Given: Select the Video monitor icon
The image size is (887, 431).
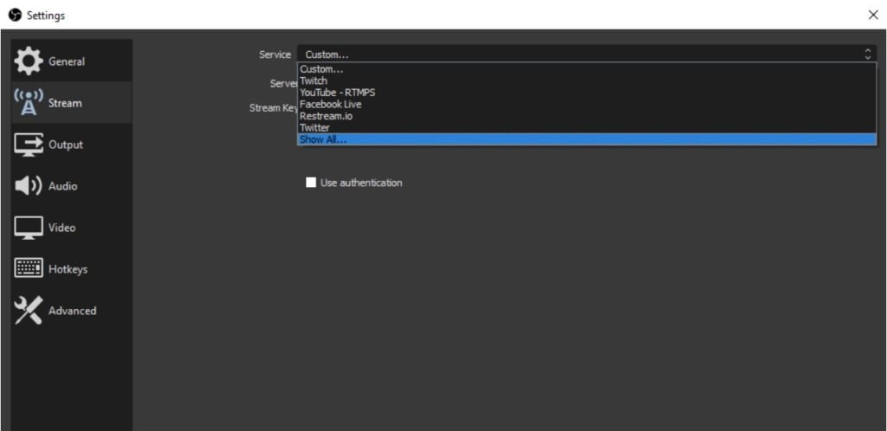Looking at the screenshot, I should click(29, 228).
